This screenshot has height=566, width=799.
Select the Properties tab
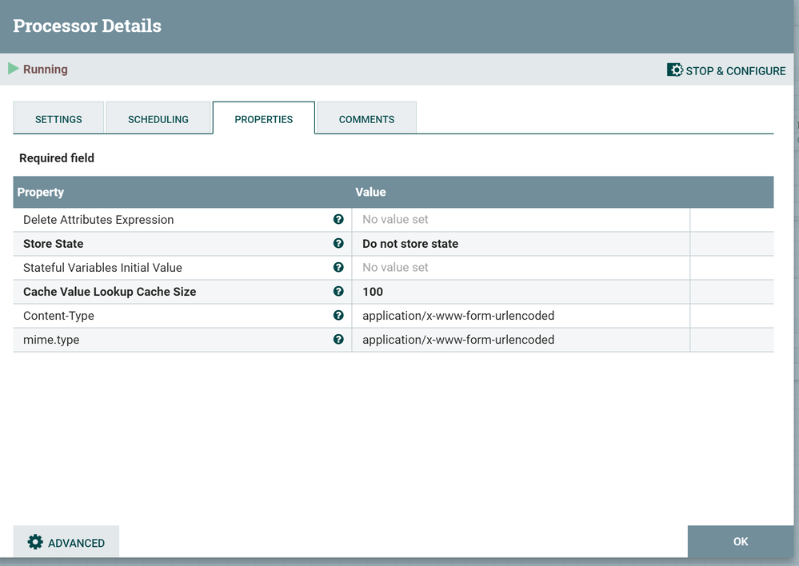point(264,118)
